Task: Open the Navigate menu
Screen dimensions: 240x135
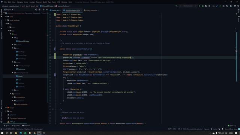Action: (x=20, y=2)
